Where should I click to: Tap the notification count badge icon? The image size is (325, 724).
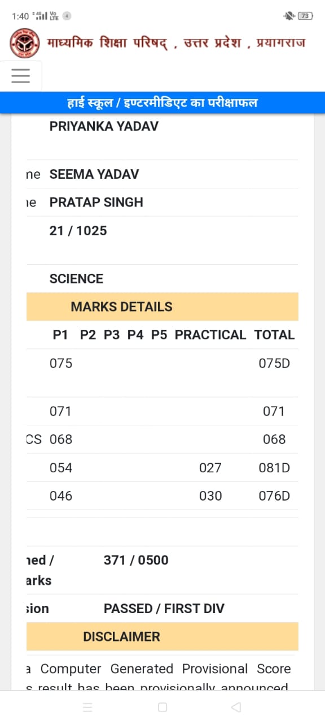point(67,16)
